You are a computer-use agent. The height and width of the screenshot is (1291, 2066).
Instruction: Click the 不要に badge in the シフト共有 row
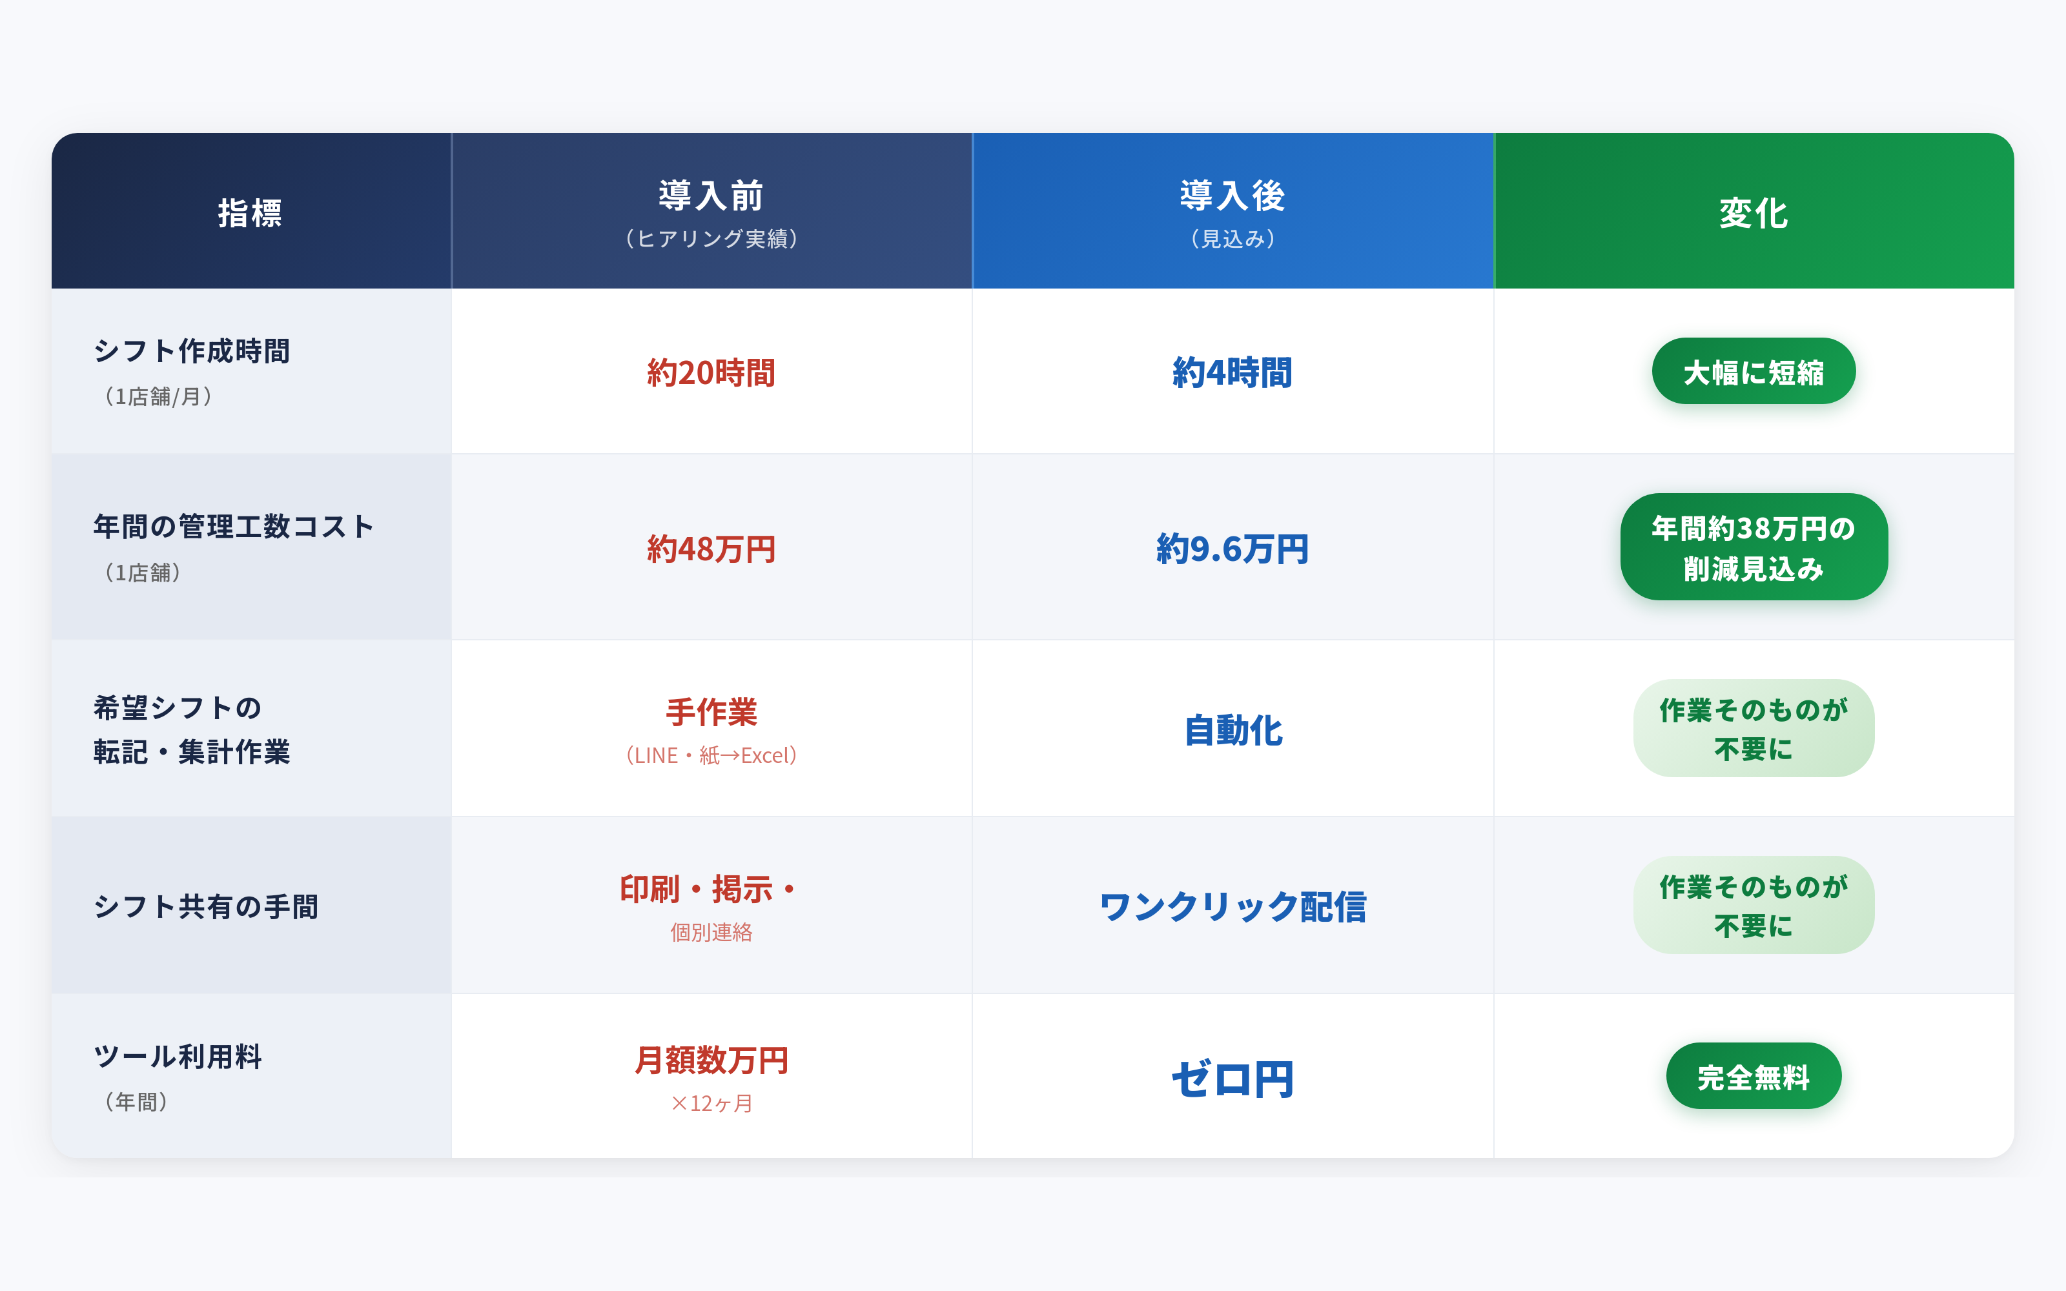pos(1753,905)
